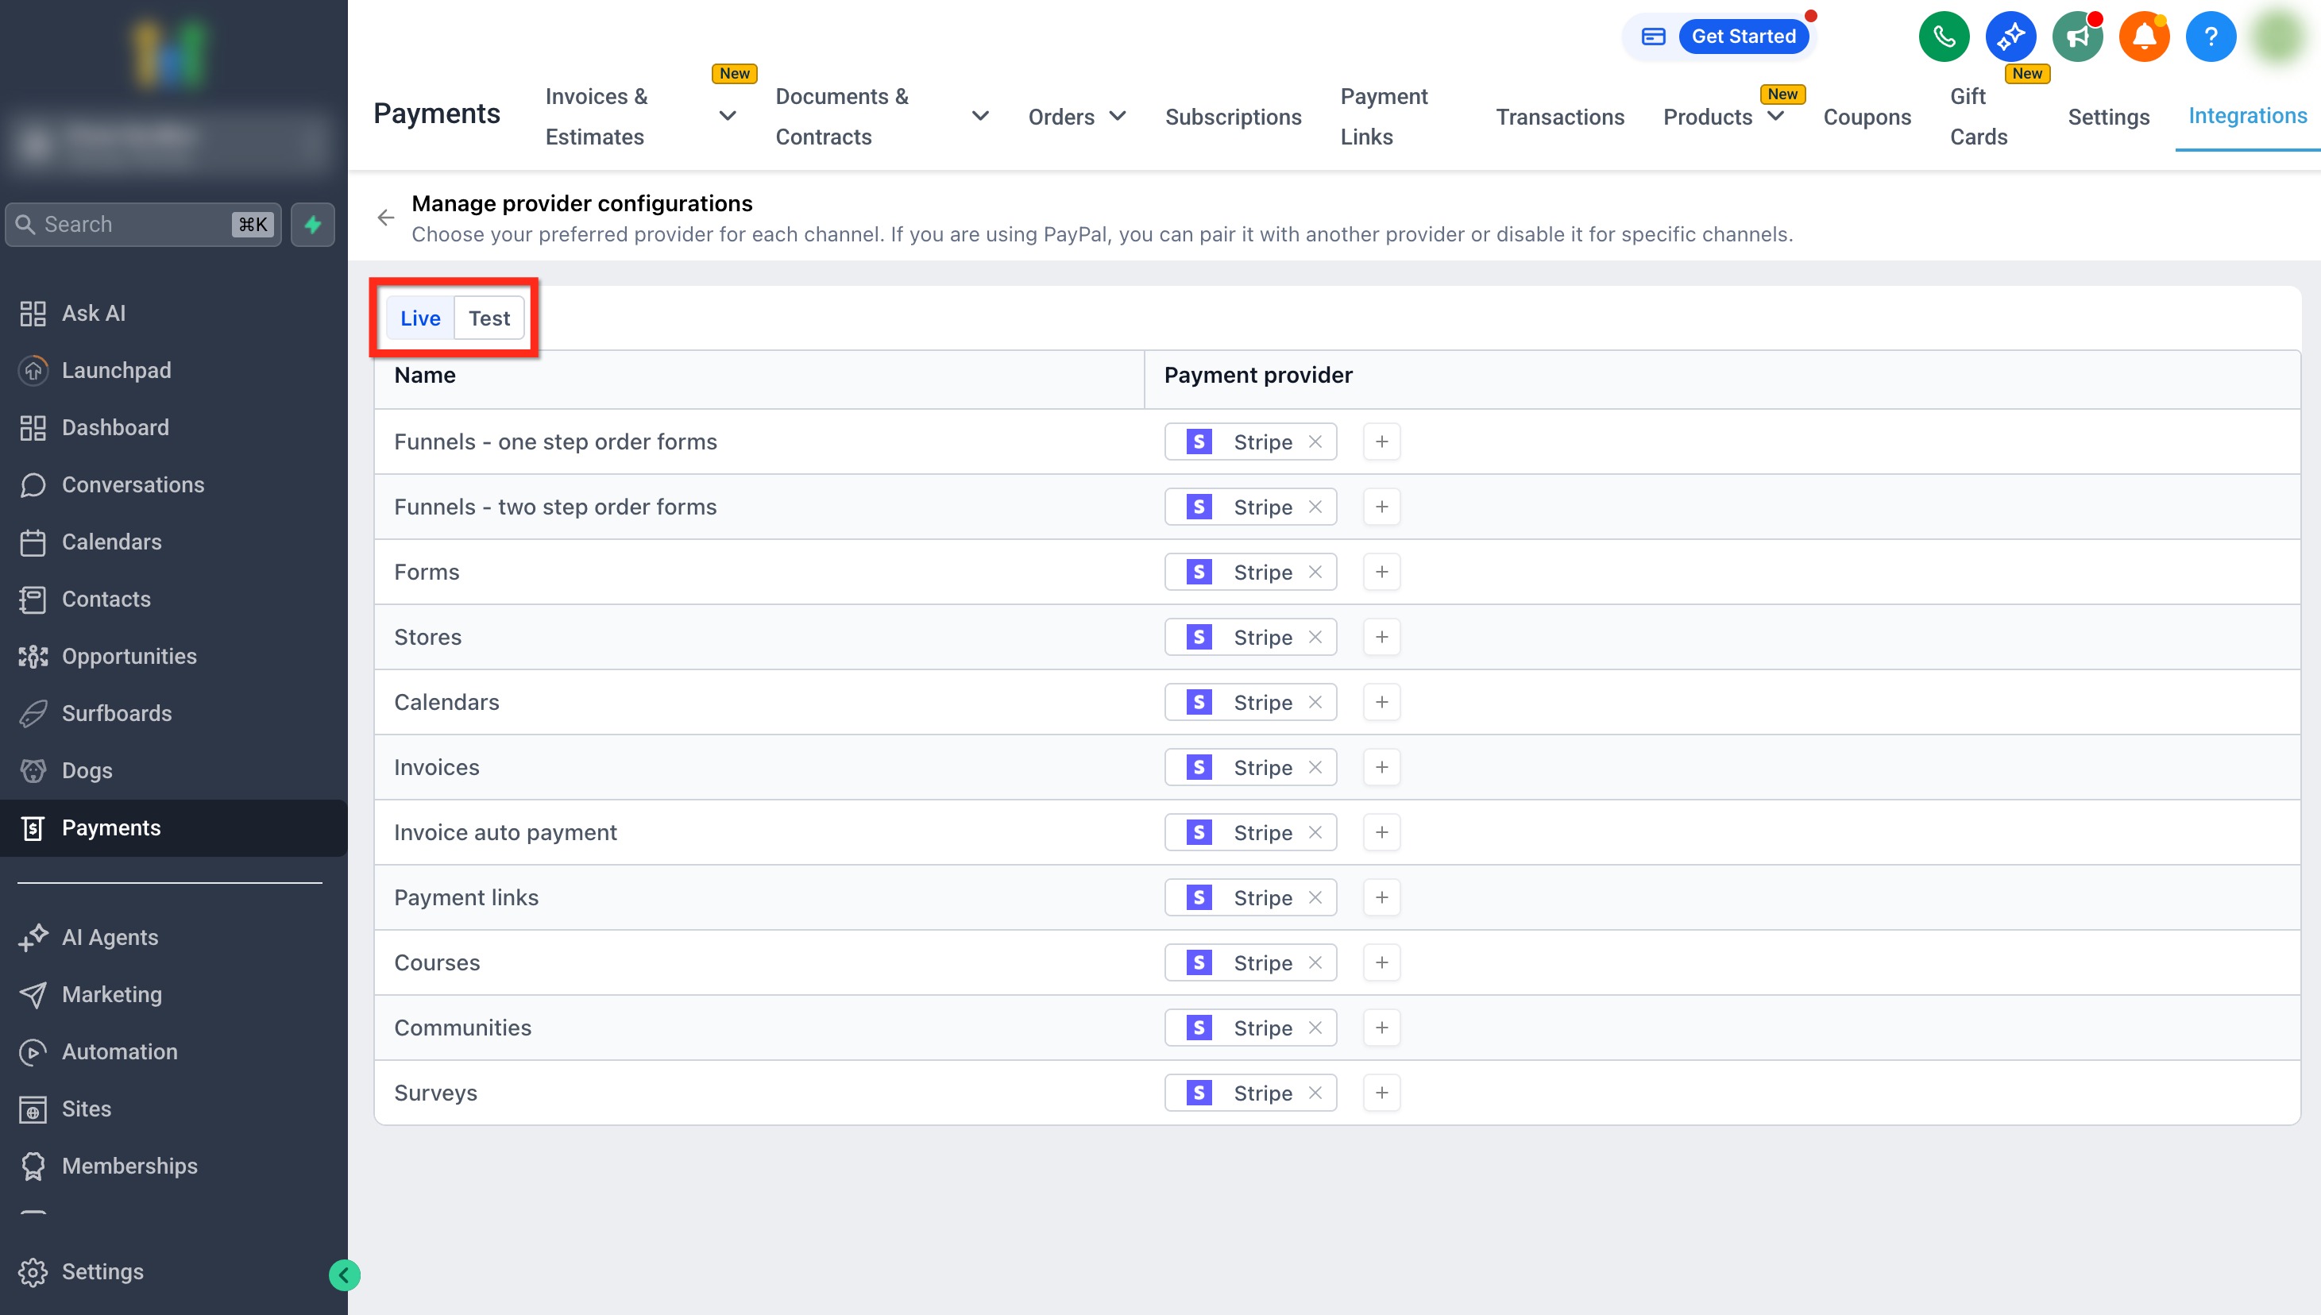The image size is (2321, 1315).
Task: Expand Invoices & Estimates dropdown
Action: 728,117
